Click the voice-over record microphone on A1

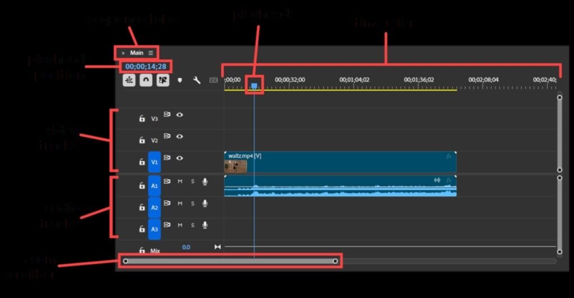(x=205, y=181)
